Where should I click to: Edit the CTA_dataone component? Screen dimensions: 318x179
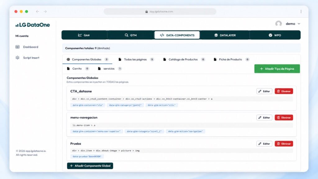coord(264,91)
